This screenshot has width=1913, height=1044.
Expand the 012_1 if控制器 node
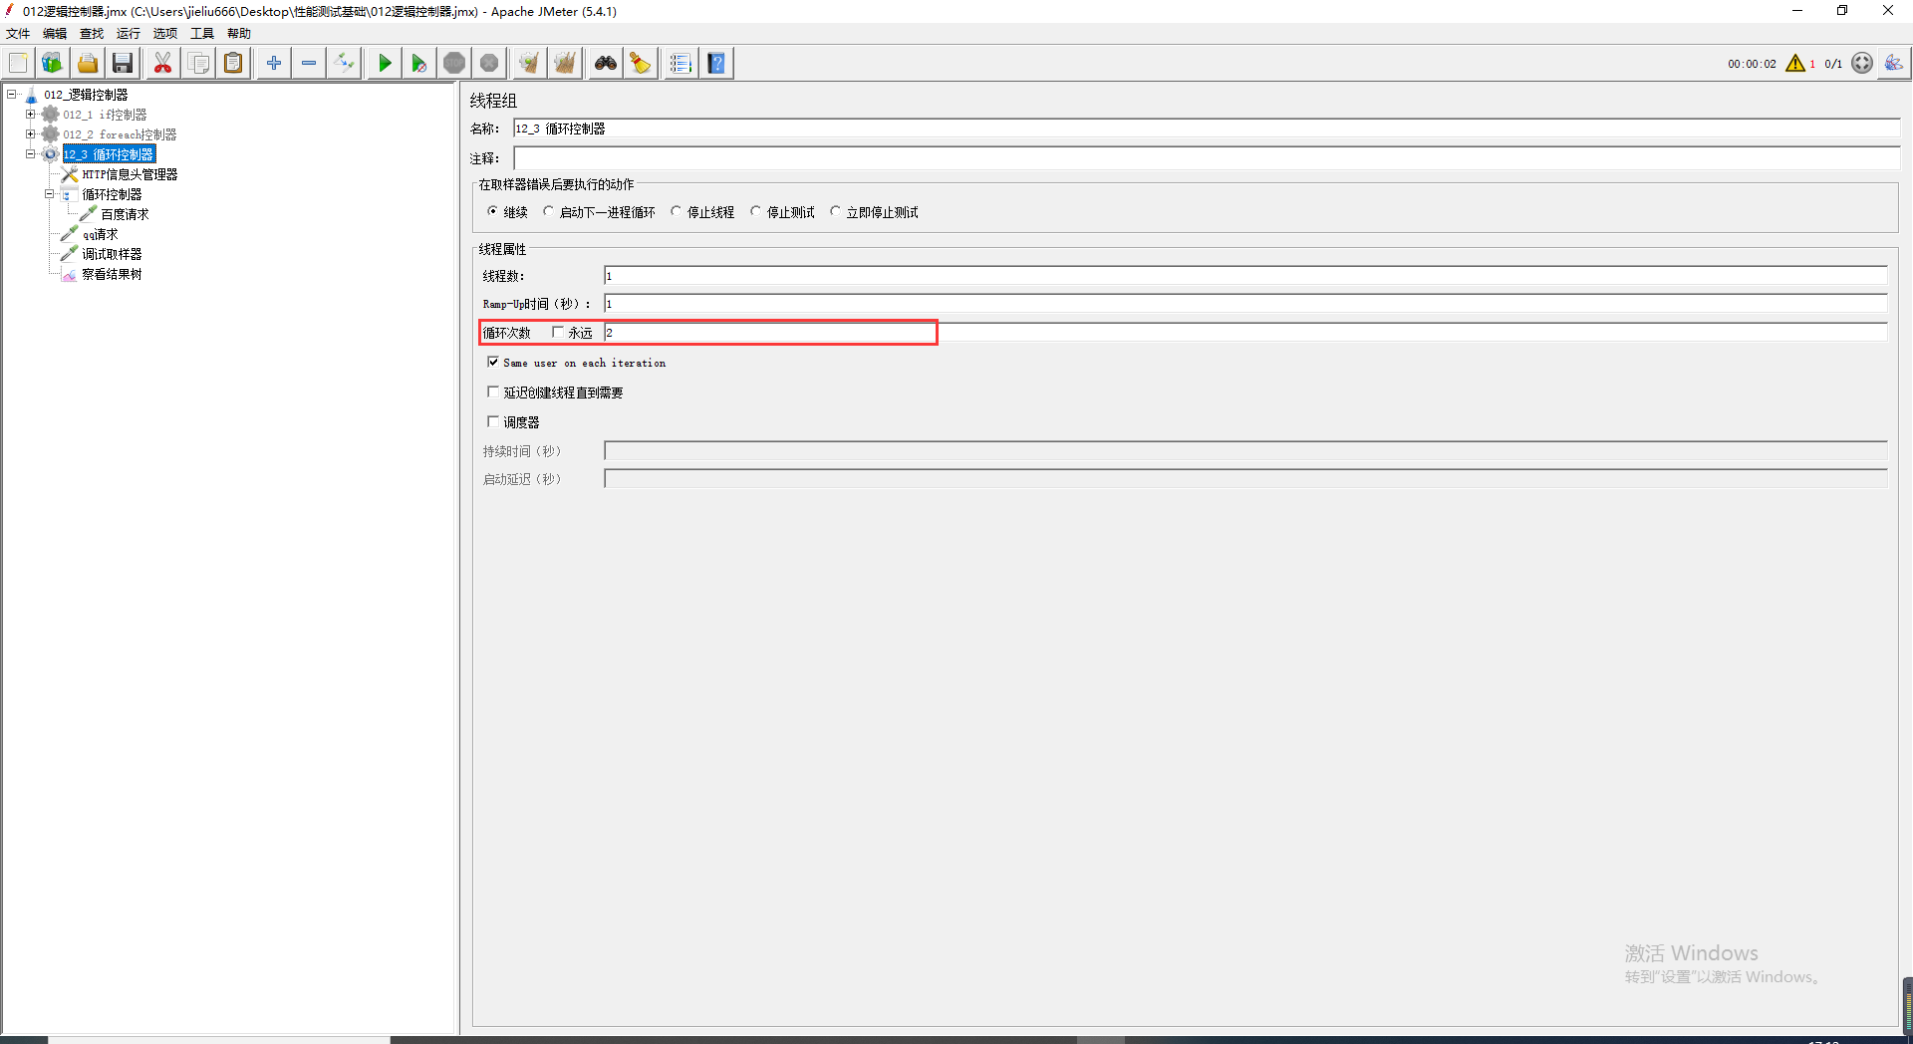point(31,115)
